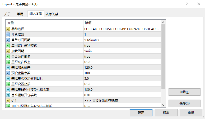The height and width of the screenshot is (119, 205).
Task: Select the 加载周期 variable name
Action: 18,51
